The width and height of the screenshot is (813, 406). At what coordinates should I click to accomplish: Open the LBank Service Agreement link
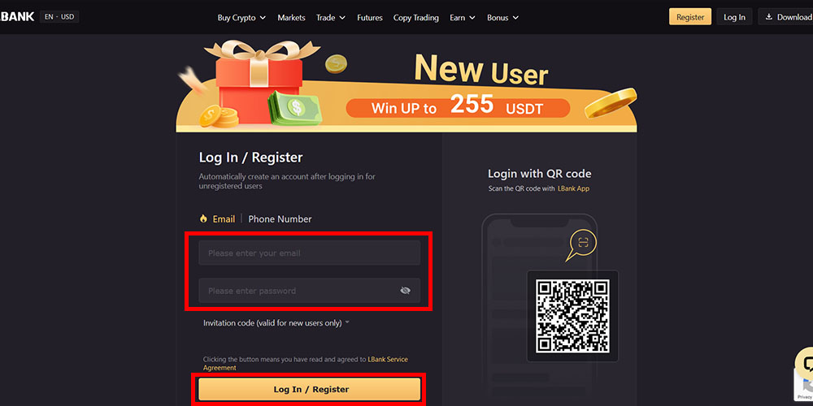(387, 359)
